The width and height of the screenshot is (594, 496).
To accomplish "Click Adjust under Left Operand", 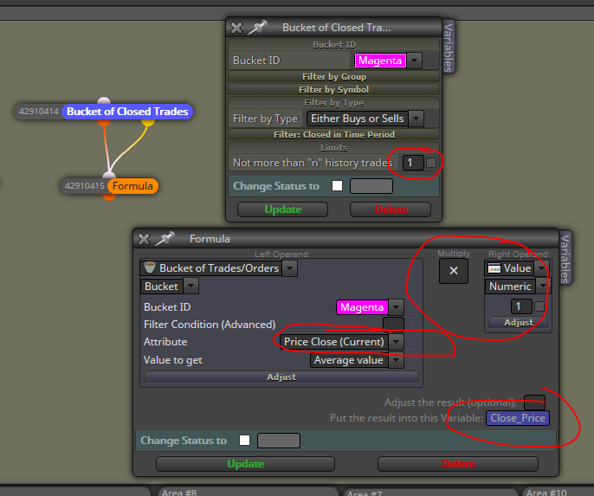I will [x=281, y=377].
